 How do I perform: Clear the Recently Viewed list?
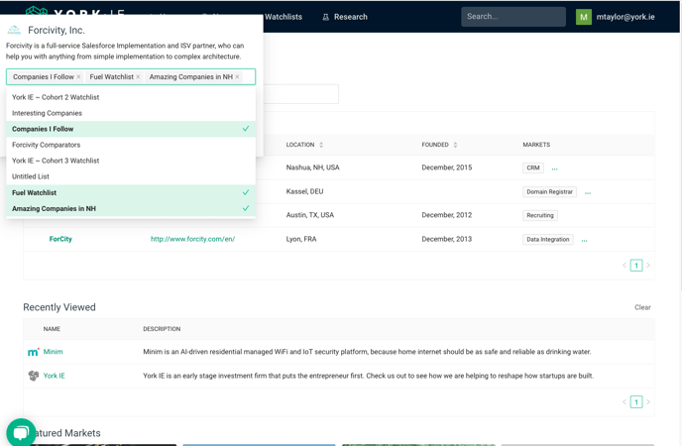pos(642,307)
